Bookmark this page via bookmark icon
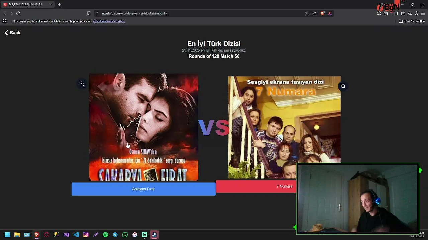This screenshot has height=240, width=428. [x=88, y=13]
